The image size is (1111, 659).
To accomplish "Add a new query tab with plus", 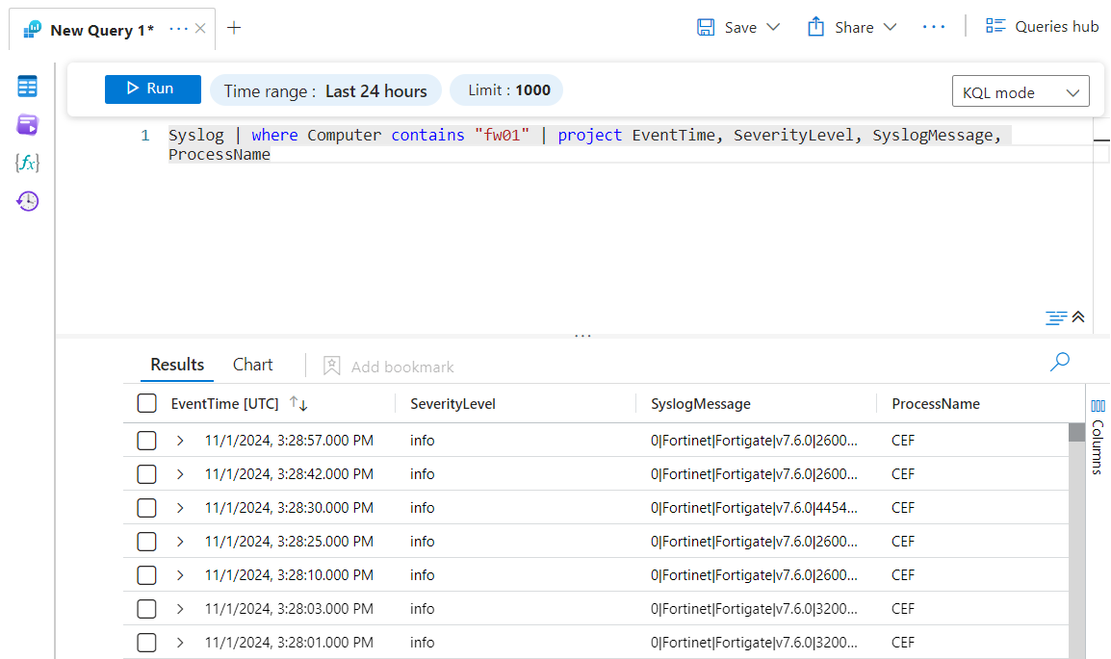I will pyautogui.click(x=234, y=28).
